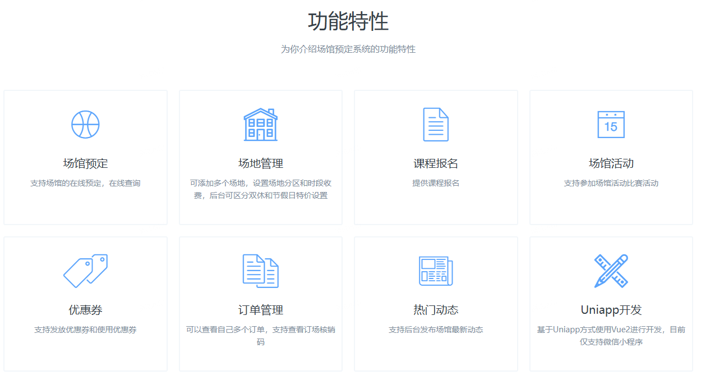The image size is (701, 375).
Task: Click the 支持参加场馆活动比赛活动 description text
Action: 611,184
